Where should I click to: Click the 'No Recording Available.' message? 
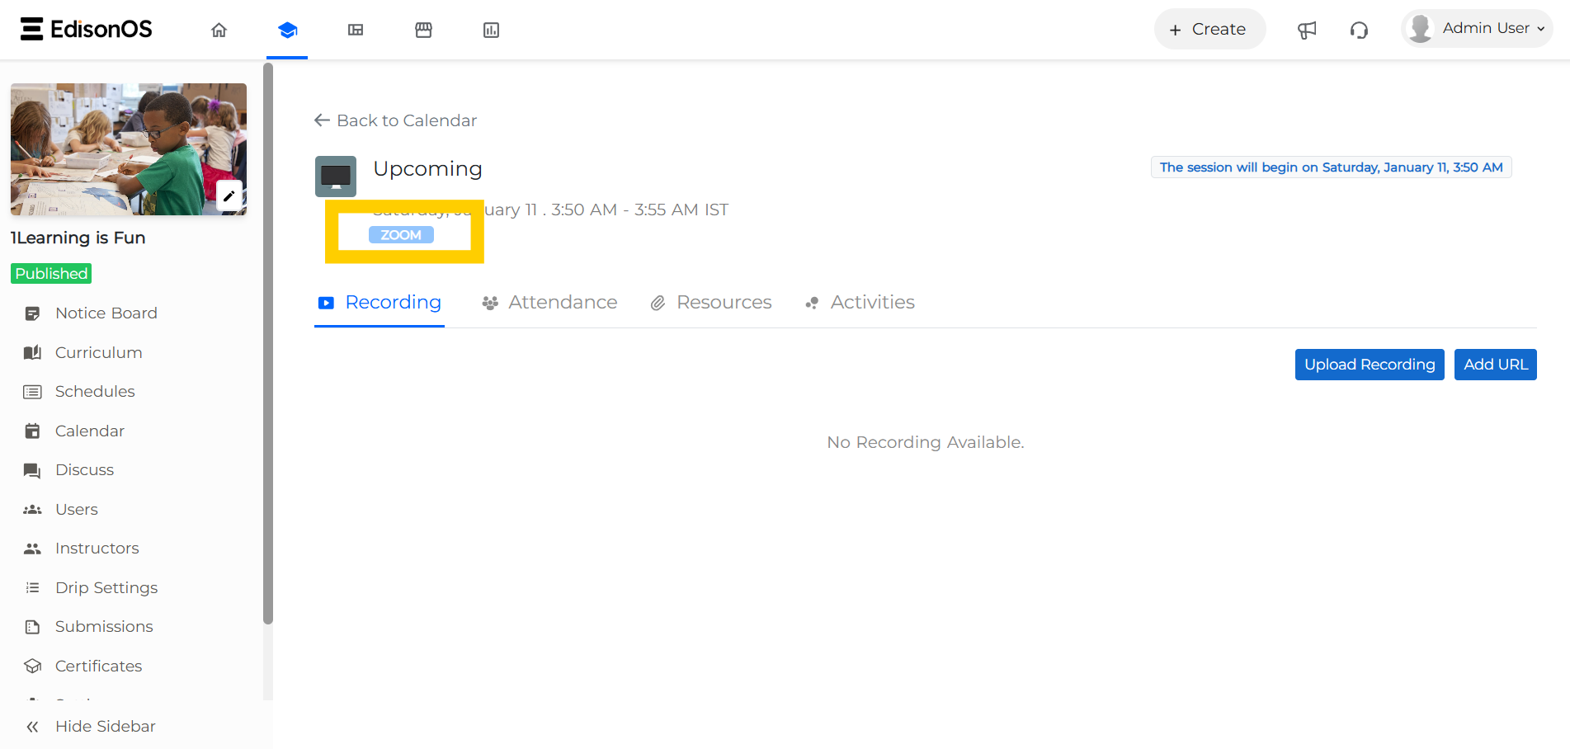(x=926, y=442)
